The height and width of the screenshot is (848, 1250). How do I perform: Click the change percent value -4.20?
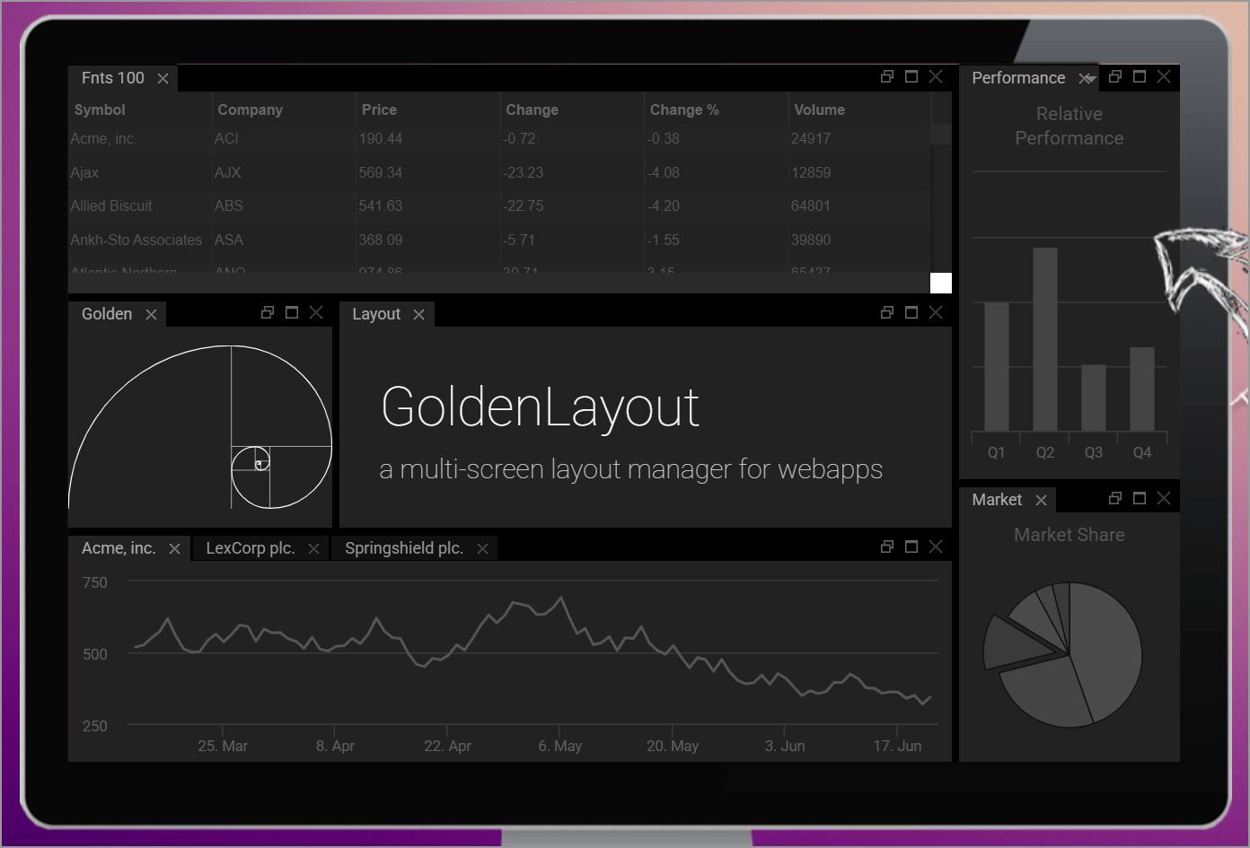664,205
